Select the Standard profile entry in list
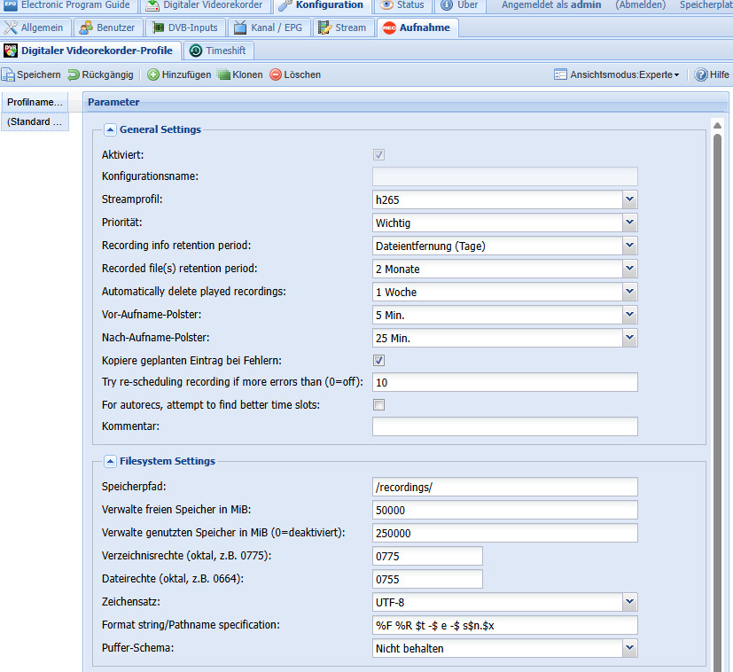The image size is (733, 672). [x=35, y=122]
